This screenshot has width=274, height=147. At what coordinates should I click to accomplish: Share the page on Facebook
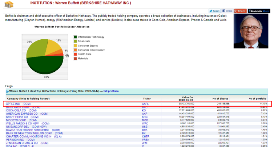coord(227,11)
